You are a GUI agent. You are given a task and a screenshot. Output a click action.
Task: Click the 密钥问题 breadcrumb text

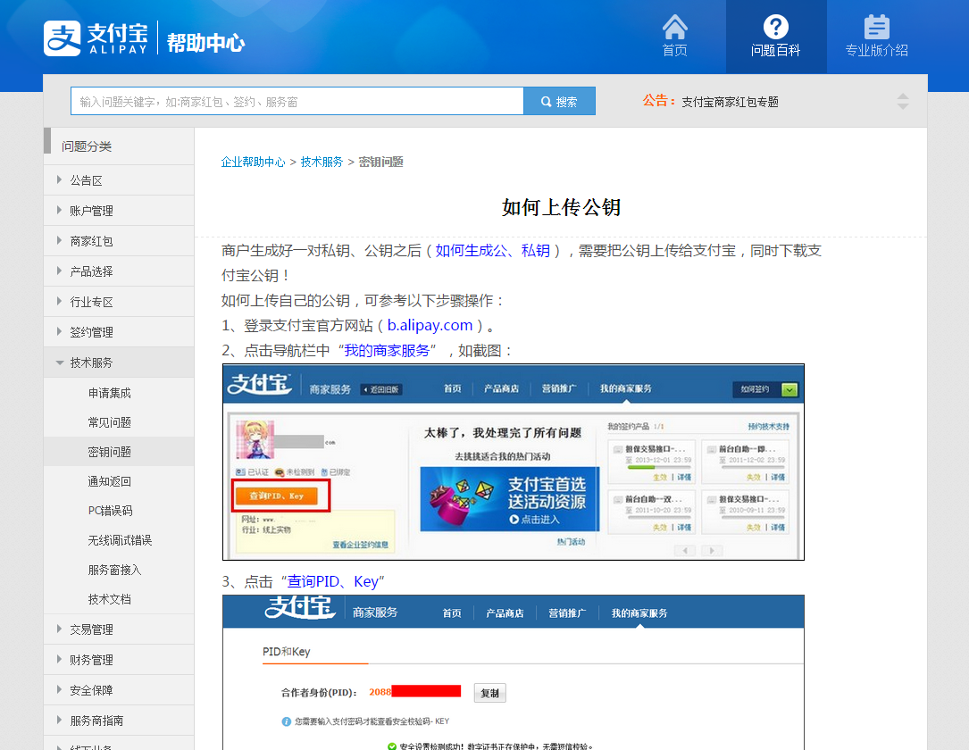(x=381, y=162)
